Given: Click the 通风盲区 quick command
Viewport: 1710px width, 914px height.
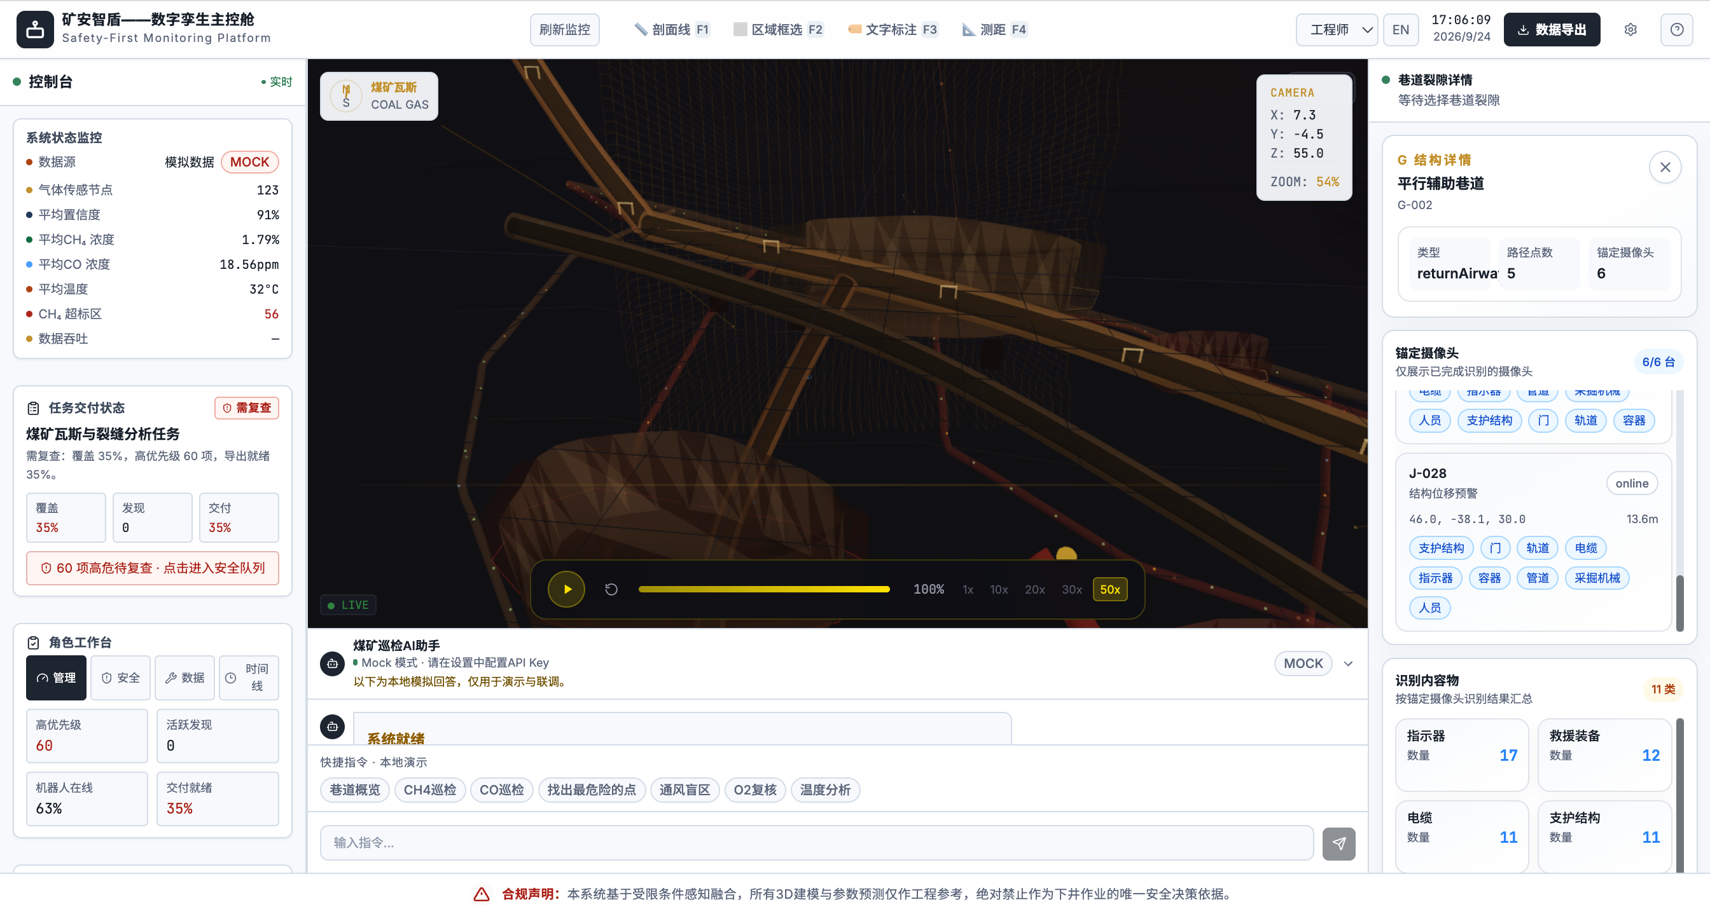Looking at the screenshot, I should (685, 790).
